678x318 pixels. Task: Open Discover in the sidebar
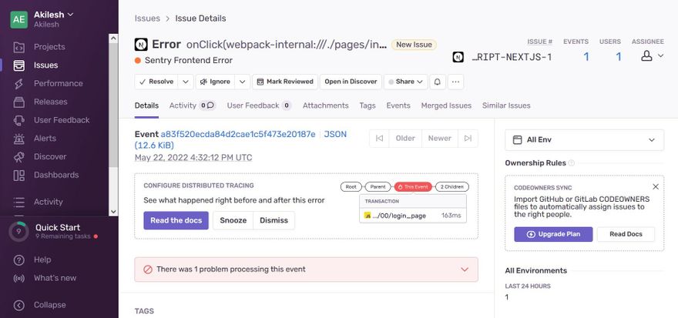[19, 157]
